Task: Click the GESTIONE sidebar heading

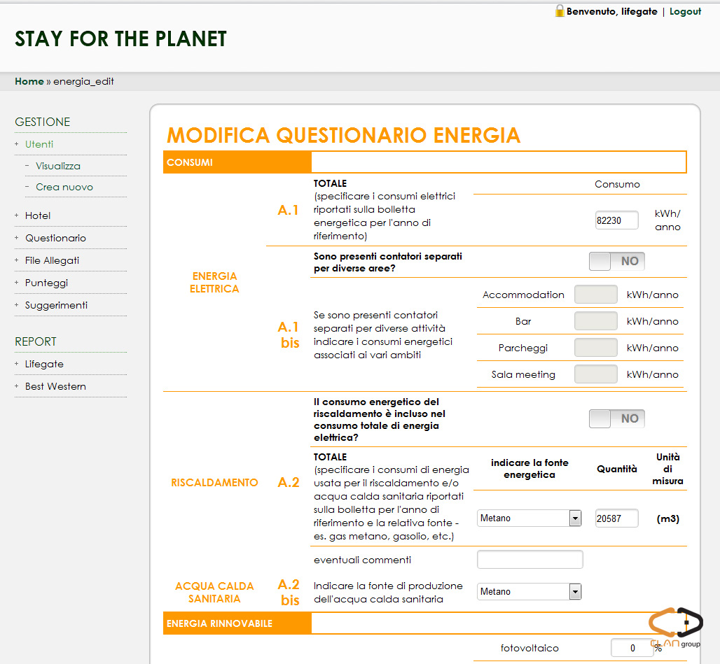Action: (43, 122)
